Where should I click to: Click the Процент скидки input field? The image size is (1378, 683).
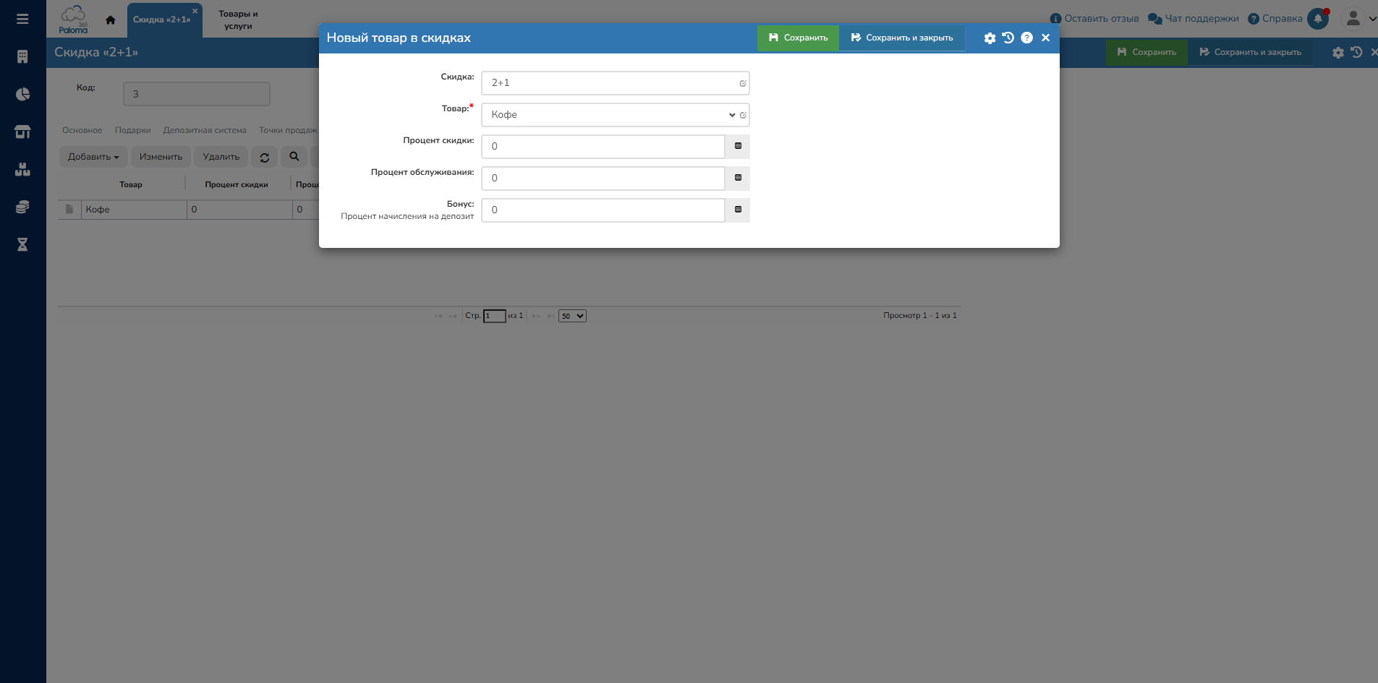click(x=603, y=146)
